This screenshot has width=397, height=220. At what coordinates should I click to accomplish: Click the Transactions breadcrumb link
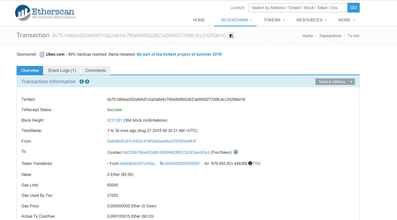coord(330,36)
